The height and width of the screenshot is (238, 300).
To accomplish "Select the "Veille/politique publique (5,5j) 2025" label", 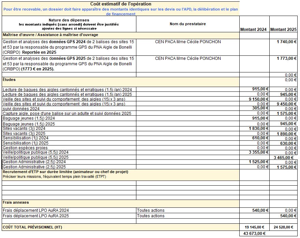I will click(x=35, y=157).
